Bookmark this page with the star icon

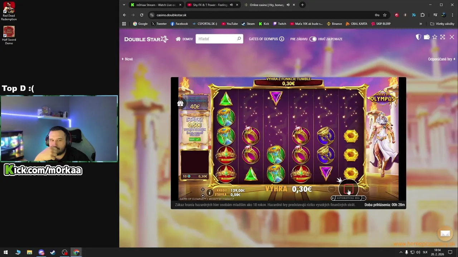pyautogui.click(x=385, y=15)
